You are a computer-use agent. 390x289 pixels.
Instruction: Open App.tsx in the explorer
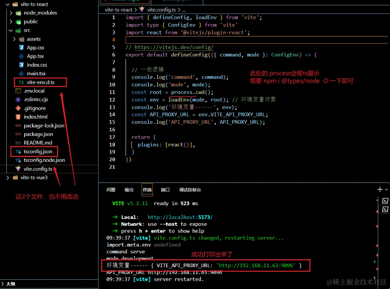coord(35,56)
